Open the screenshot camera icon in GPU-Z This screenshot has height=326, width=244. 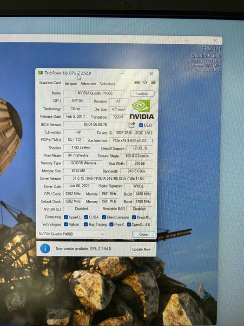[x=137, y=82]
